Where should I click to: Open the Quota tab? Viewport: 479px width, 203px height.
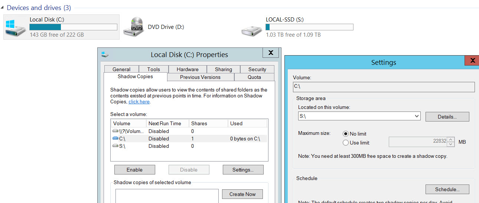pyautogui.click(x=254, y=77)
